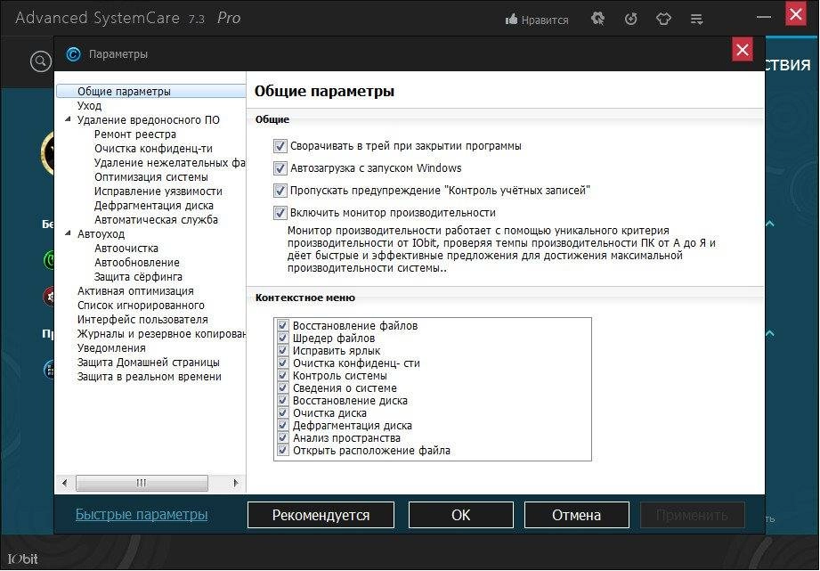Open Автообновление settings

(136, 263)
